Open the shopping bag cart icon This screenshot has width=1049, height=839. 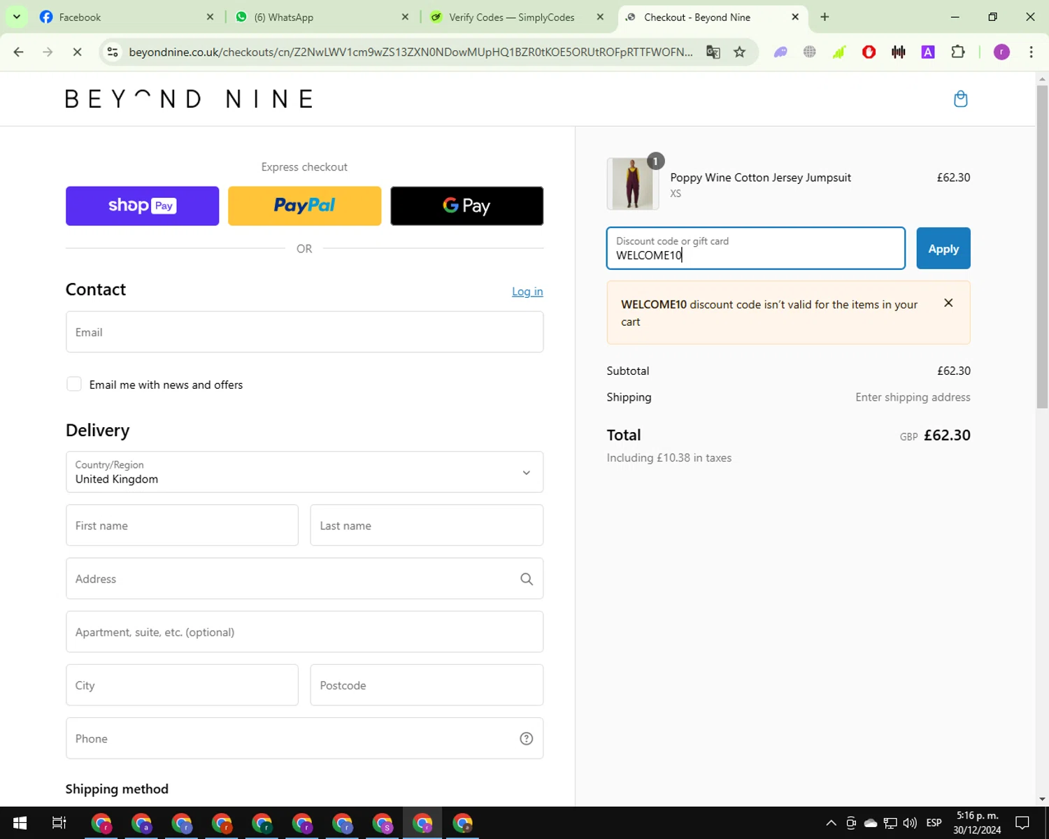click(960, 99)
